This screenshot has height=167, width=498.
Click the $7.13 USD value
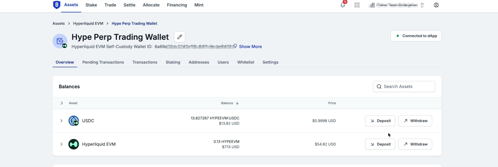point(230,147)
